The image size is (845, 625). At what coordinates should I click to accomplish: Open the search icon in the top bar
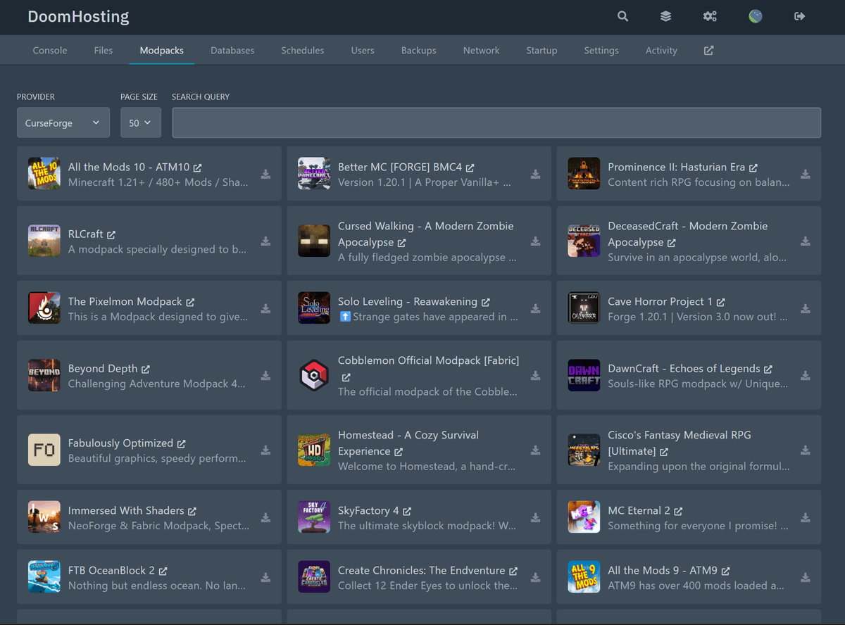tap(622, 16)
